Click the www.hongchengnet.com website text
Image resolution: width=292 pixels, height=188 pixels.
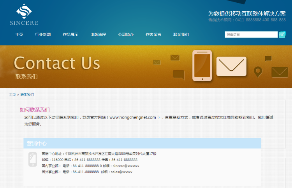[133, 117]
